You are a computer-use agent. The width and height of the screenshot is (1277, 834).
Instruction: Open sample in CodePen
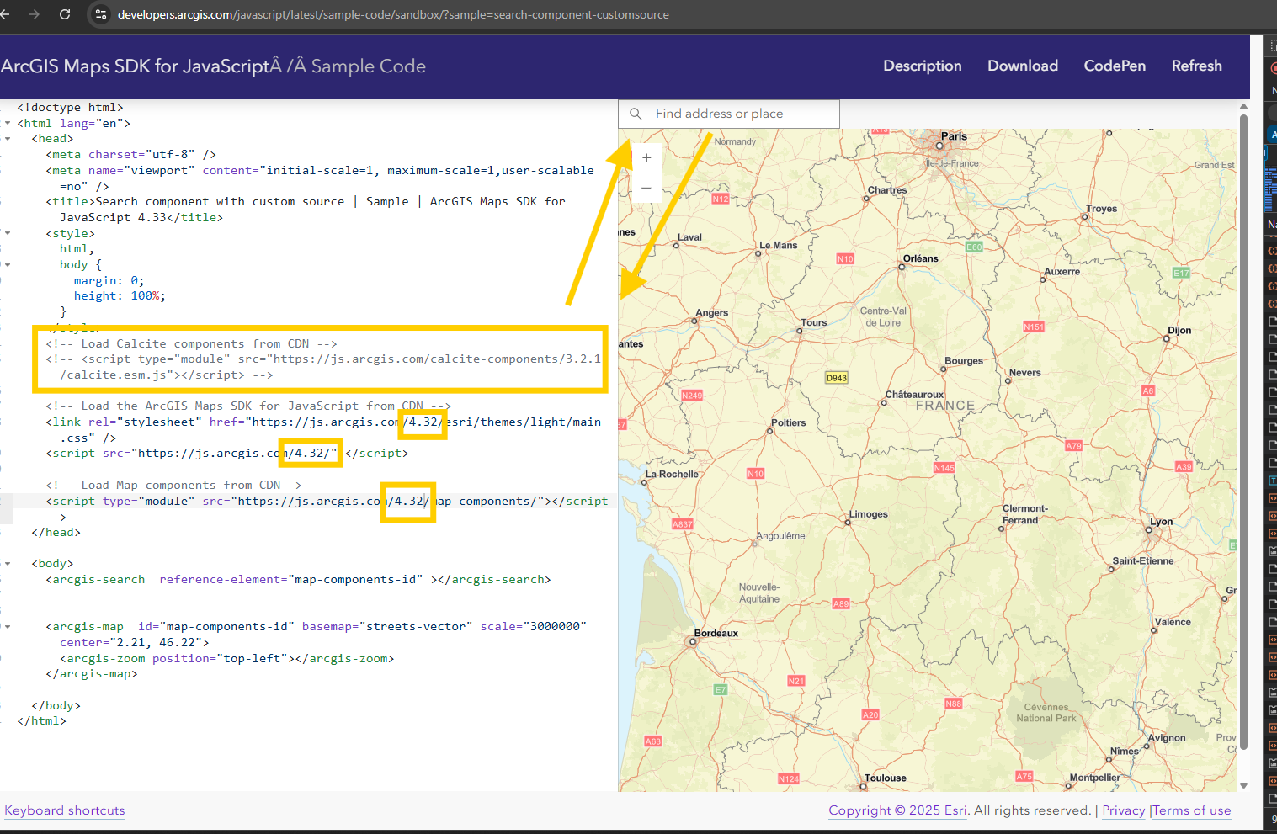click(1115, 66)
